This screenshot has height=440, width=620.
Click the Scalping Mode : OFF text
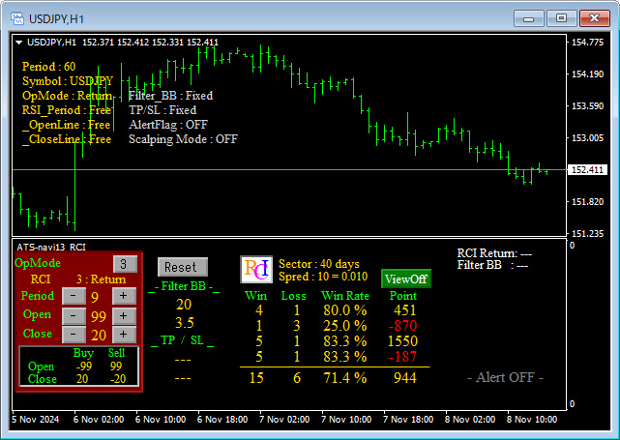(183, 139)
